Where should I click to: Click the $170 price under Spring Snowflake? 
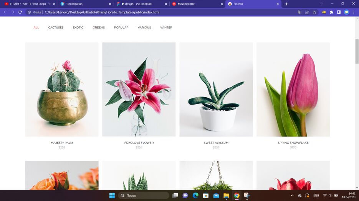point(293,147)
